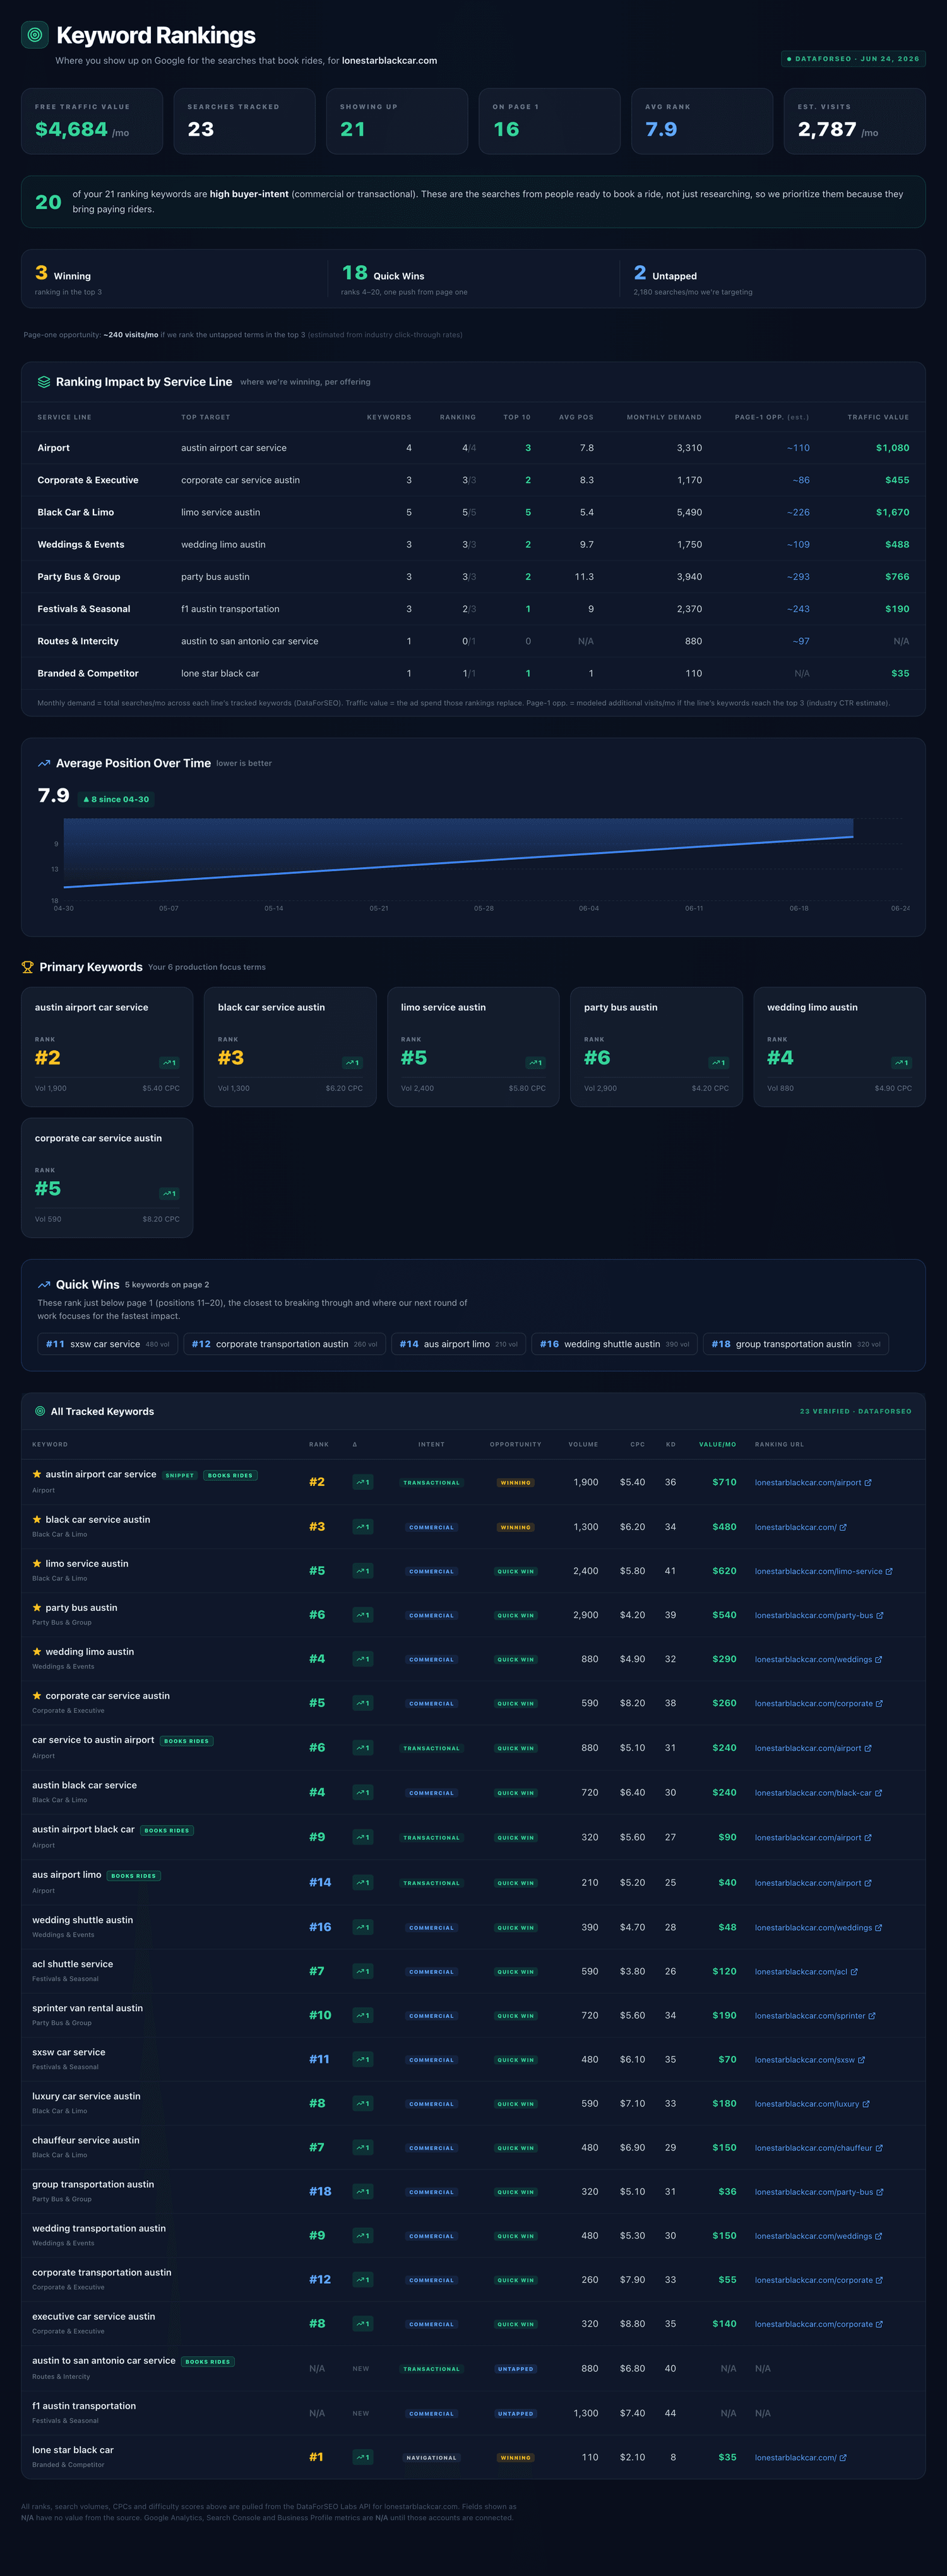The height and width of the screenshot is (2576, 947).
Task: Select the #18 group transportation austin chip
Action: (x=796, y=1344)
